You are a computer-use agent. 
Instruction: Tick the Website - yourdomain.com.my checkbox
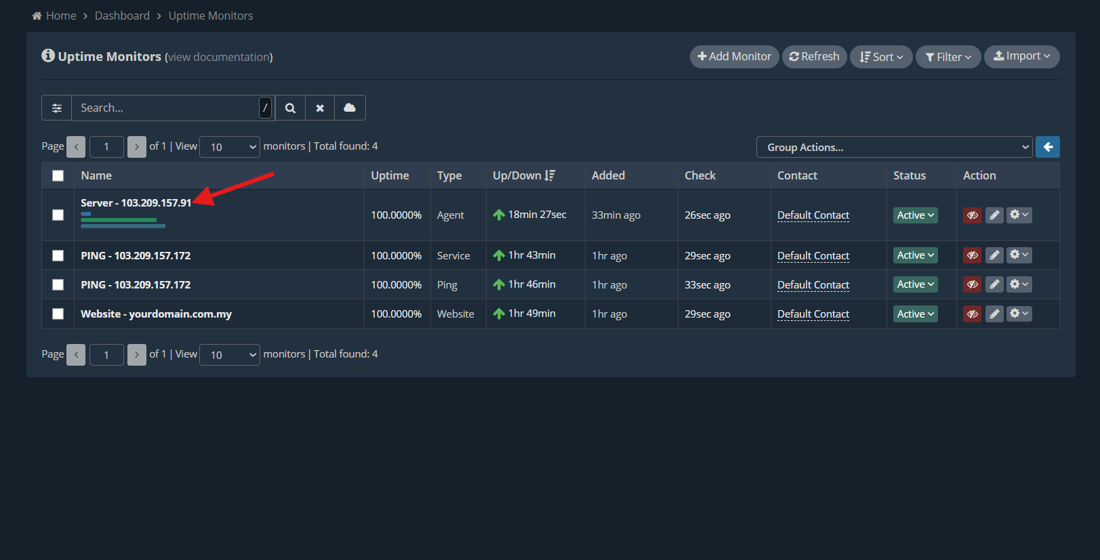(58, 314)
